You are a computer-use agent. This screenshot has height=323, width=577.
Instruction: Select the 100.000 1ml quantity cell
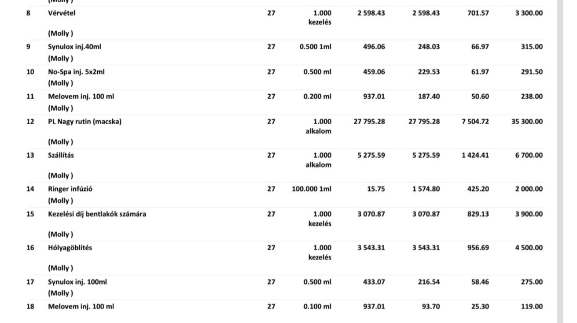(x=311, y=189)
